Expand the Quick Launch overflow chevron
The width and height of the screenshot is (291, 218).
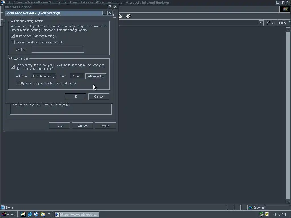(49, 213)
